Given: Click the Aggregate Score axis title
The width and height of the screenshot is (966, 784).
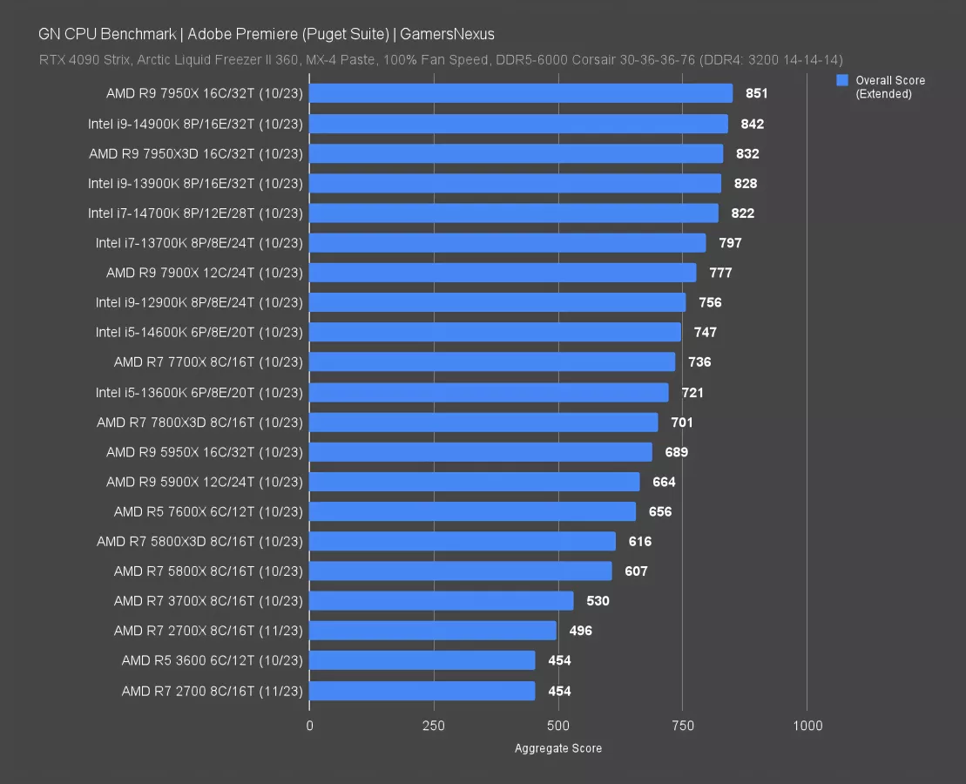Looking at the screenshot, I should (557, 747).
